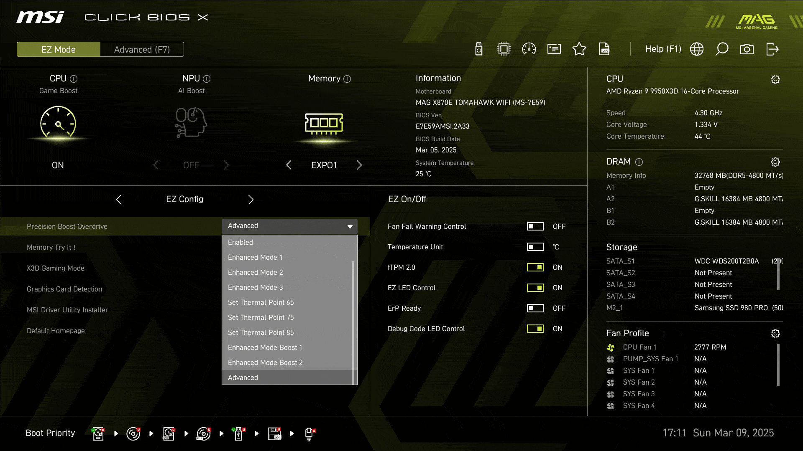Take a screenshot with the camera icon
The height and width of the screenshot is (451, 803).
pyautogui.click(x=747, y=49)
